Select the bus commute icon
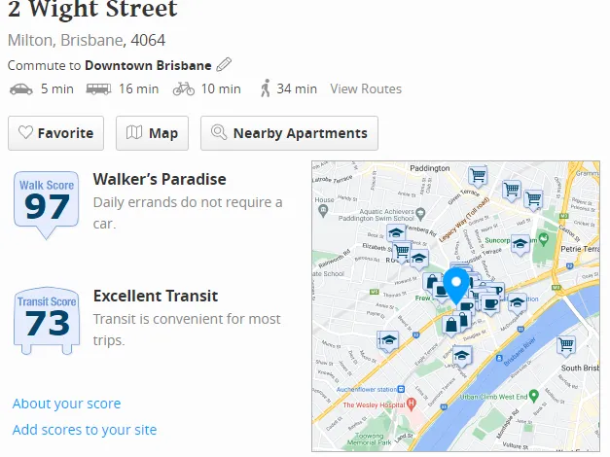610x457 pixels. (98, 88)
